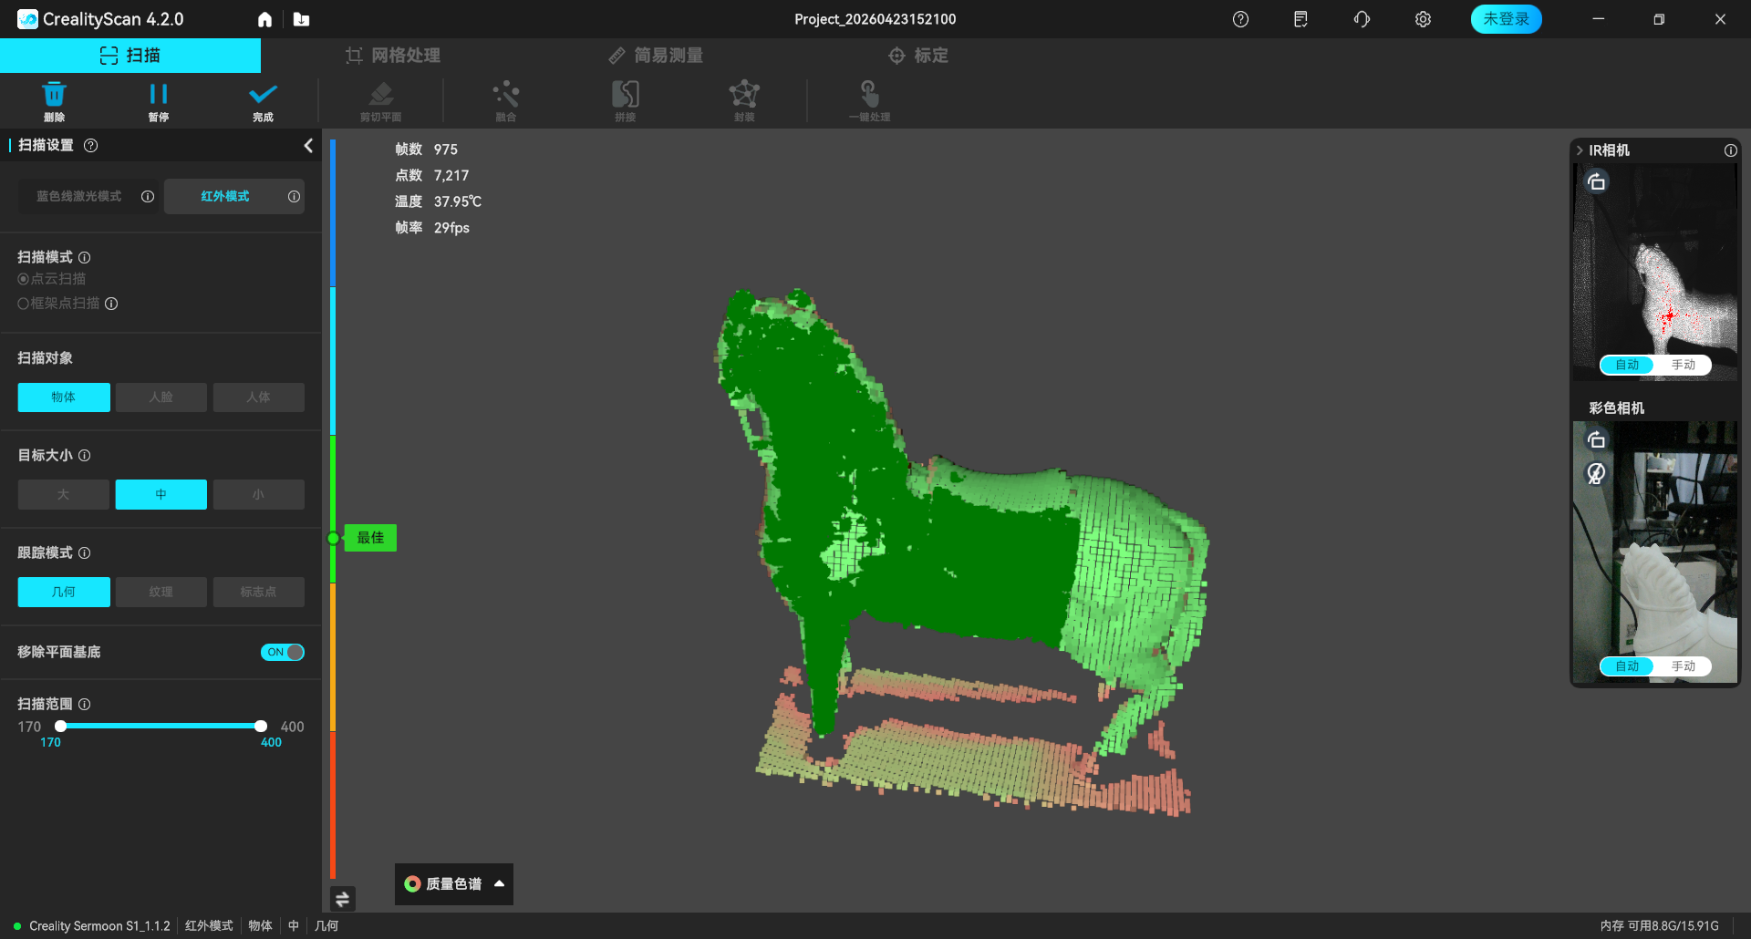Select 小 target size button
Screen dimensions: 1751x939
(258, 494)
